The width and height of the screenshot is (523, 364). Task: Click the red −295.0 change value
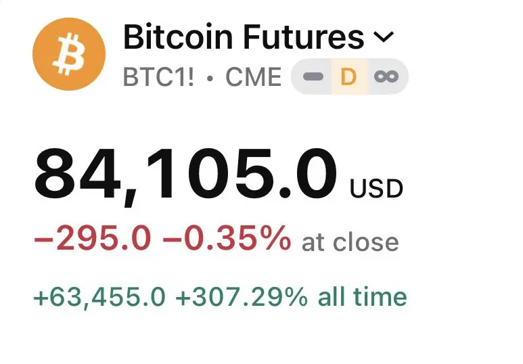[93, 237]
